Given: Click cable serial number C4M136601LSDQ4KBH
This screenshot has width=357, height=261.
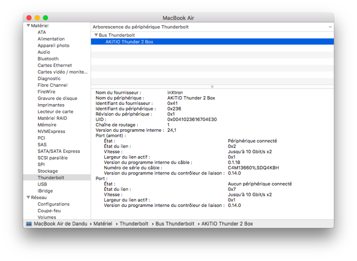Looking at the screenshot, I should pyautogui.click(x=253, y=168).
